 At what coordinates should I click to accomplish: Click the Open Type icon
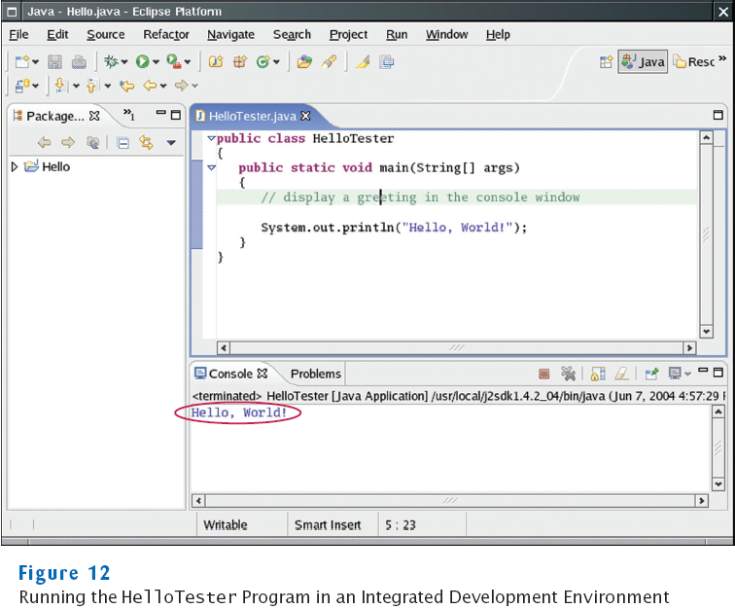pos(304,61)
